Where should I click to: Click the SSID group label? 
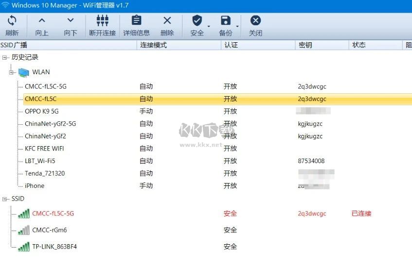[x=18, y=199]
